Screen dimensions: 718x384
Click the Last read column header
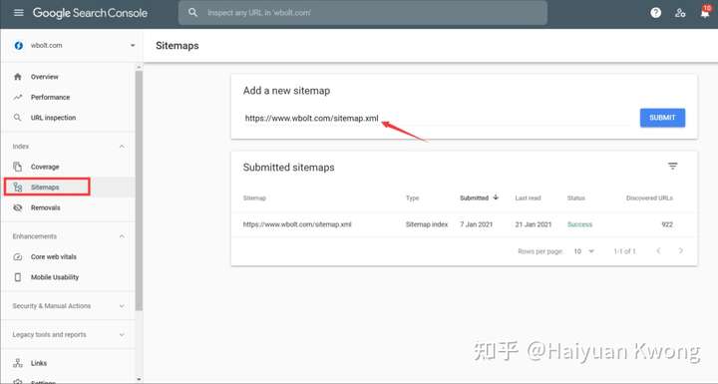pyautogui.click(x=528, y=197)
